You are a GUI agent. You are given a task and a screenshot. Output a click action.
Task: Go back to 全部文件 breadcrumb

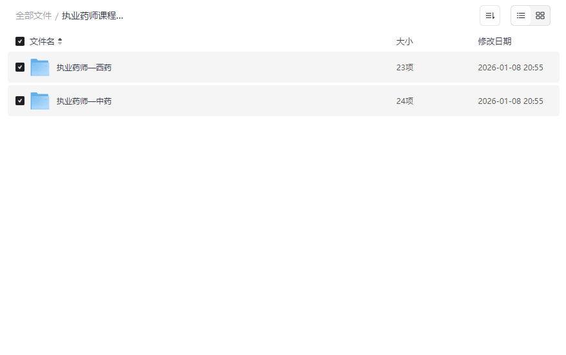pyautogui.click(x=33, y=15)
